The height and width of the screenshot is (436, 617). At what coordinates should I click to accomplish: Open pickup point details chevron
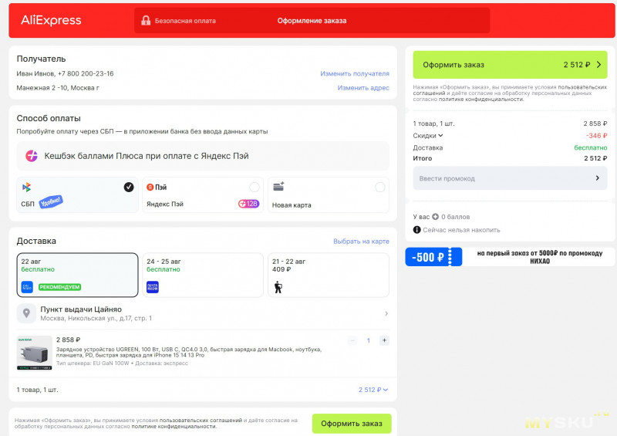click(x=386, y=313)
